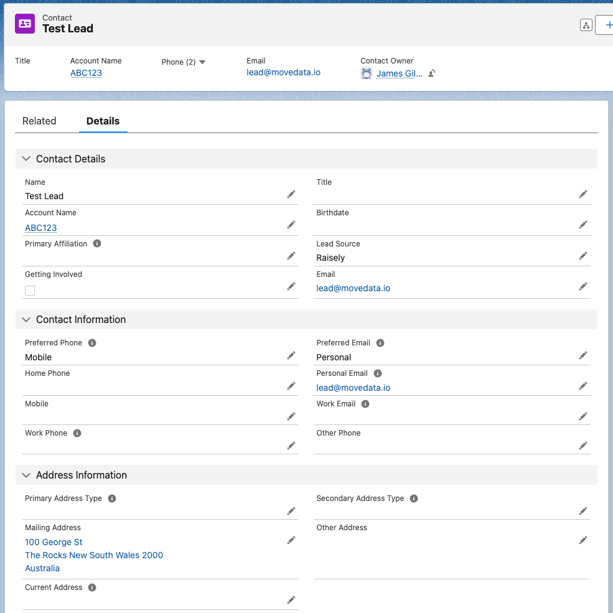613x613 pixels.
Task: Open the Phone (2) dropdown arrow
Action: [202, 62]
